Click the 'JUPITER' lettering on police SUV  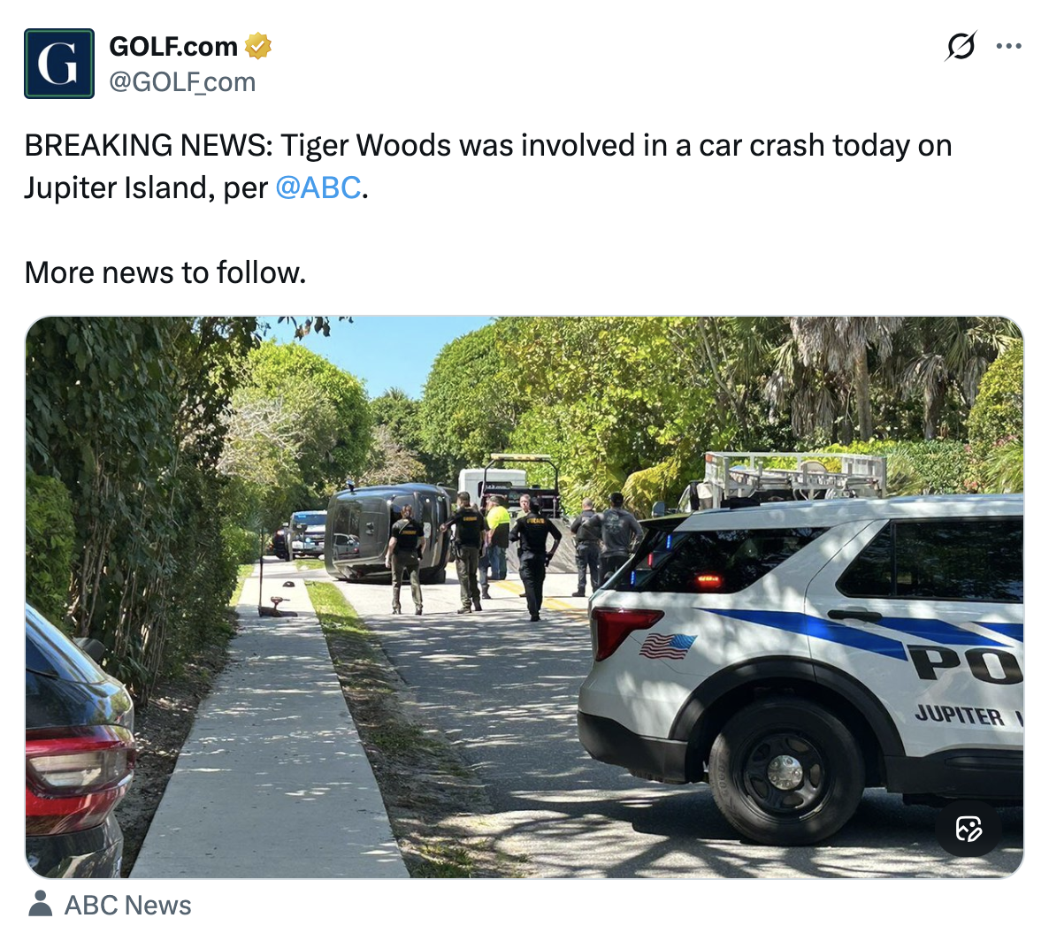click(960, 714)
